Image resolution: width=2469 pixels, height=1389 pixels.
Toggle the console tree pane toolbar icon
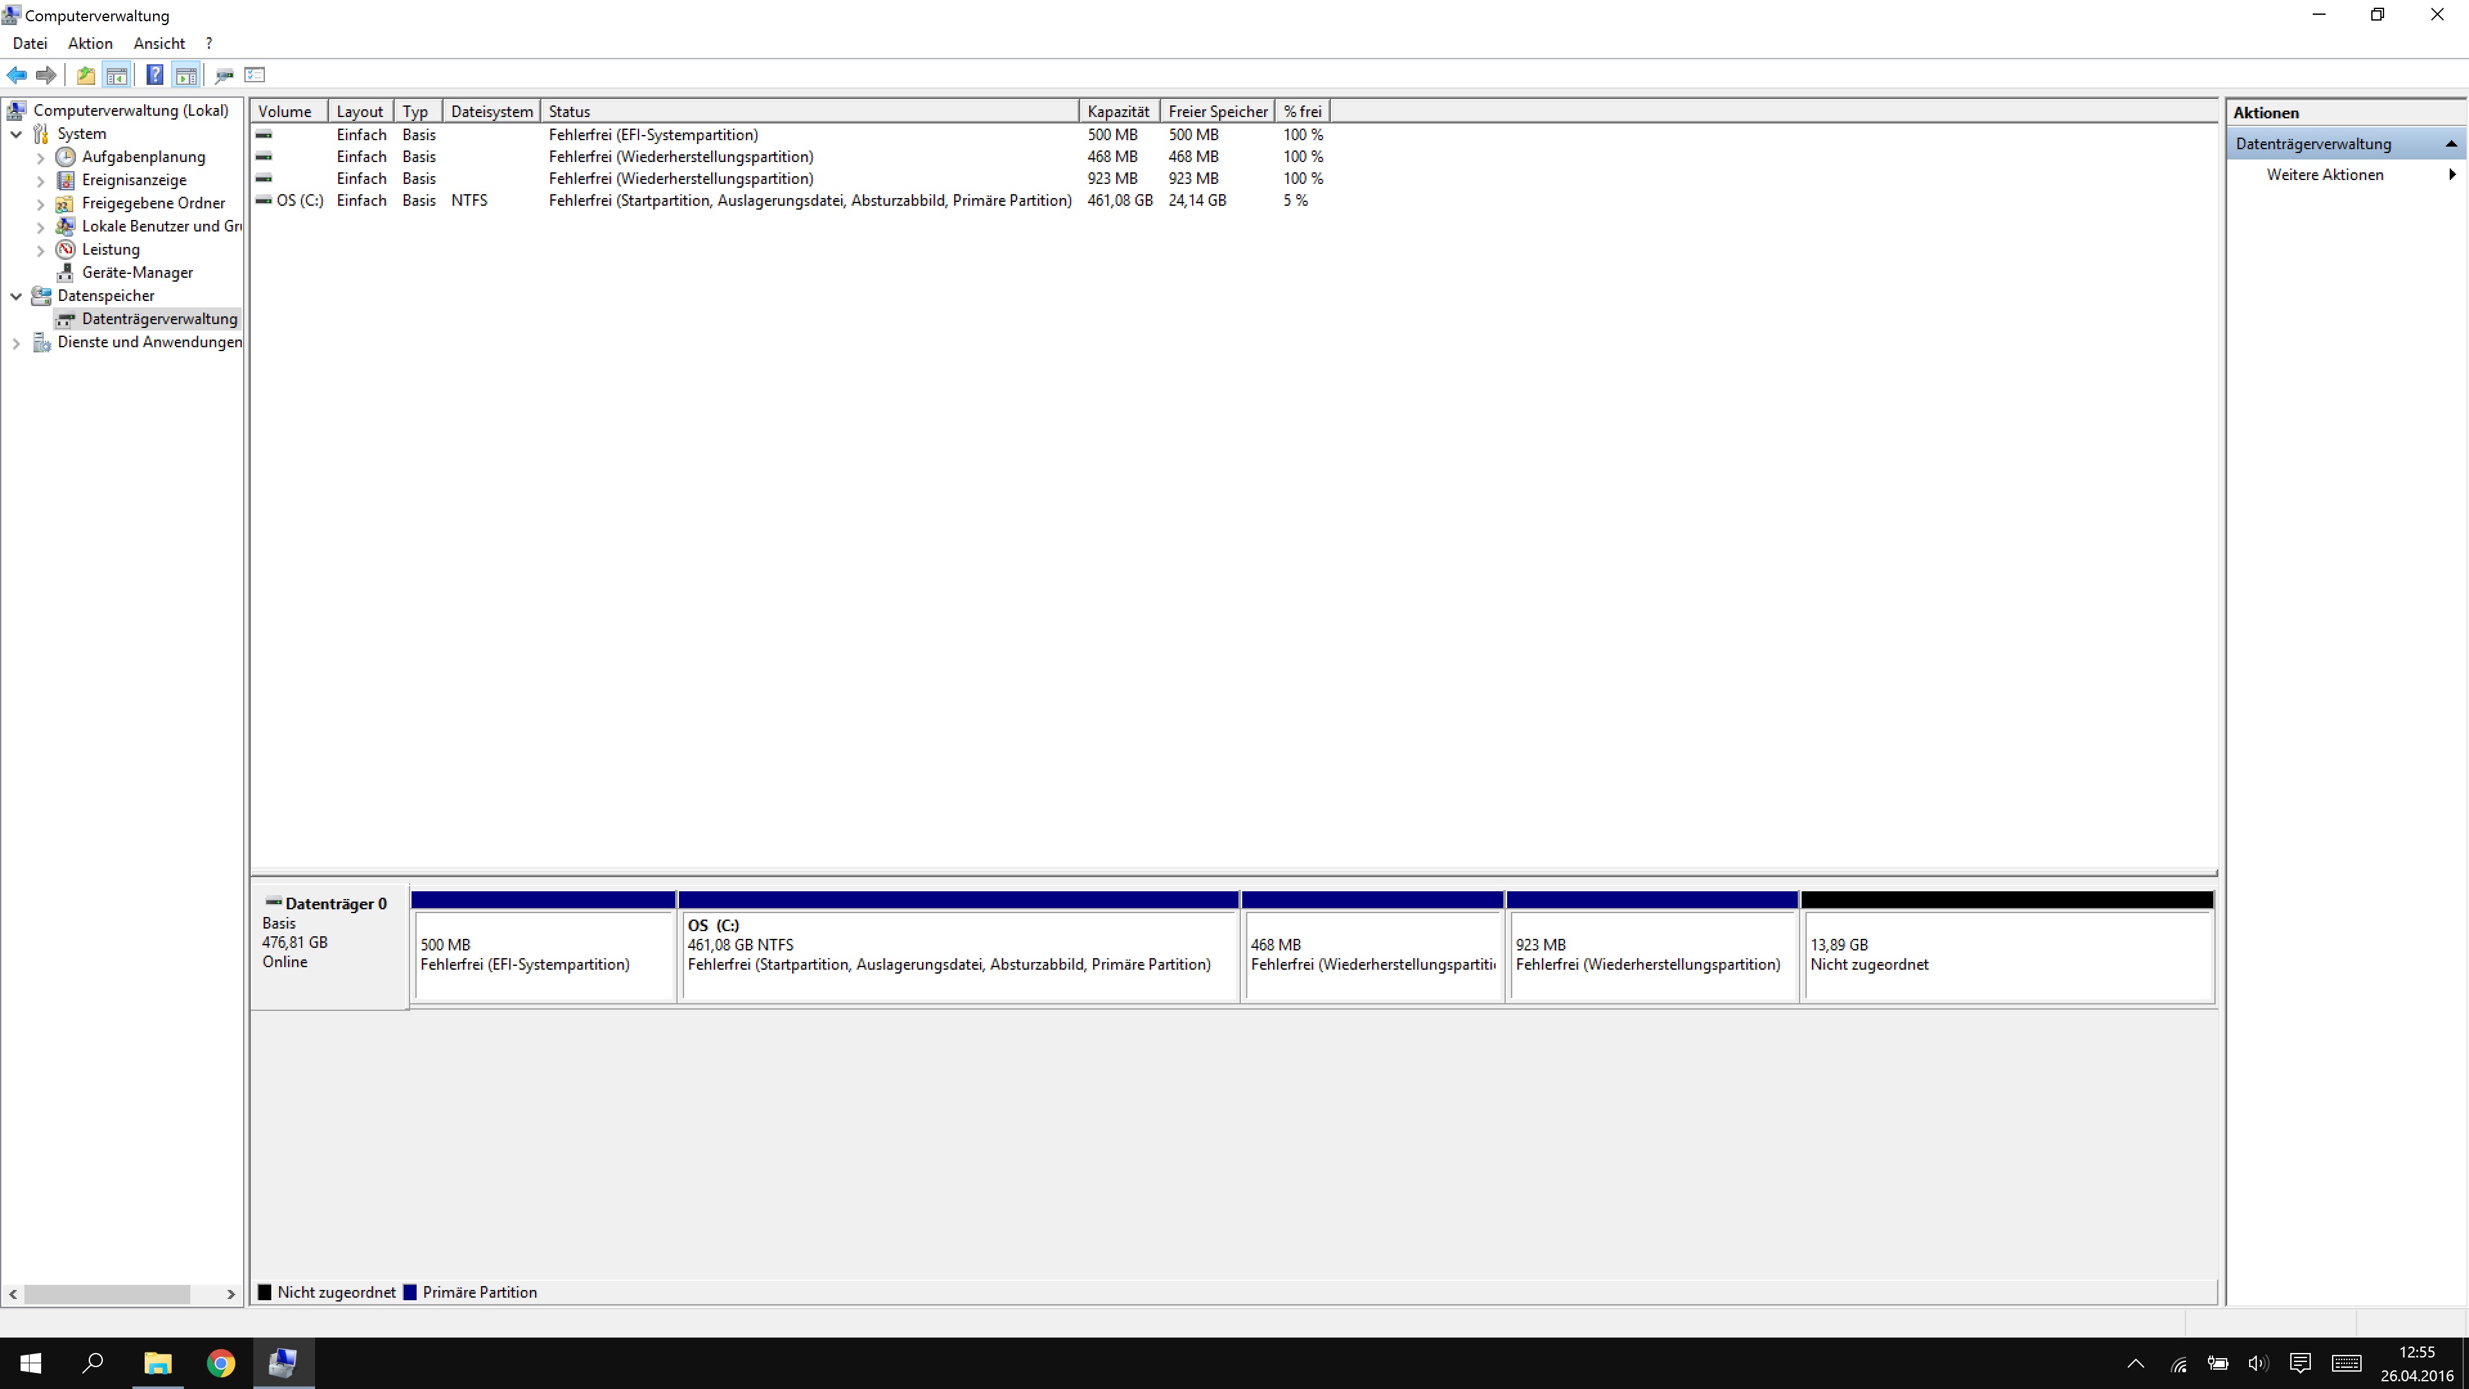[x=117, y=75]
